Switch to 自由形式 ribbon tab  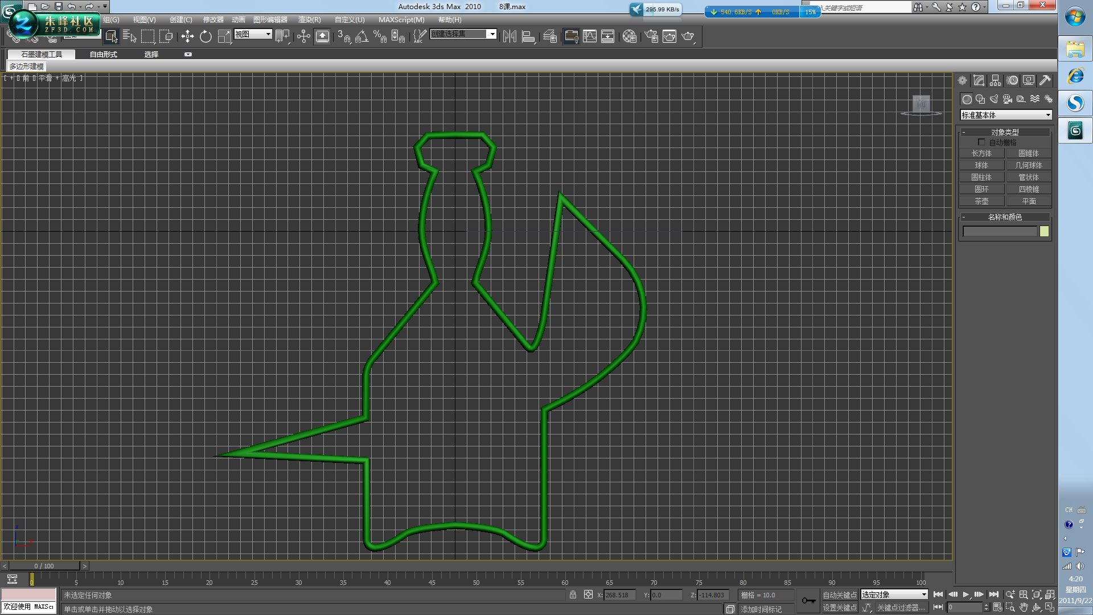point(103,54)
